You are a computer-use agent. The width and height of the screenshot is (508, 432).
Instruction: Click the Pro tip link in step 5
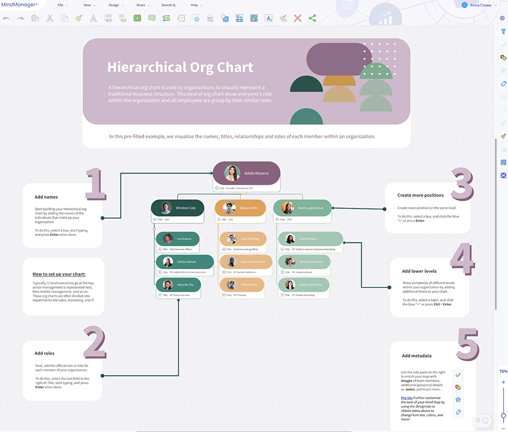pyautogui.click(x=407, y=398)
